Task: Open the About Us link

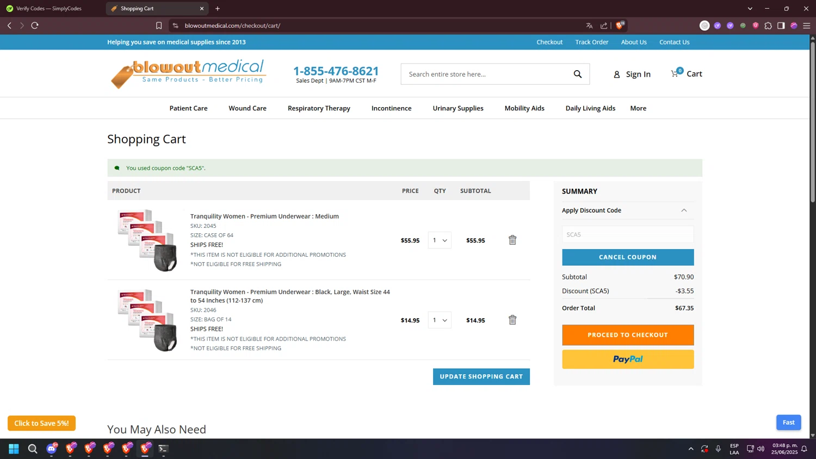Action: [634, 42]
